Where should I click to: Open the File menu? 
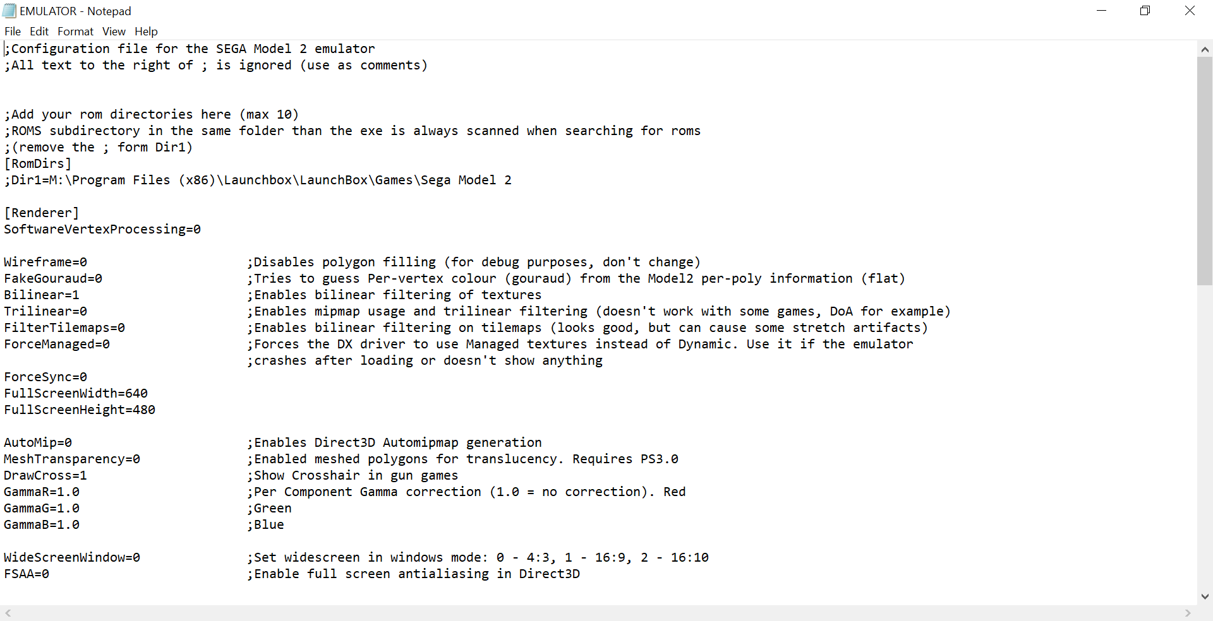click(x=13, y=32)
